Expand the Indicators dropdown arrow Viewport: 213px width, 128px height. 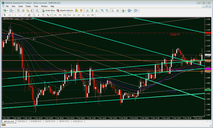tap(125, 11)
